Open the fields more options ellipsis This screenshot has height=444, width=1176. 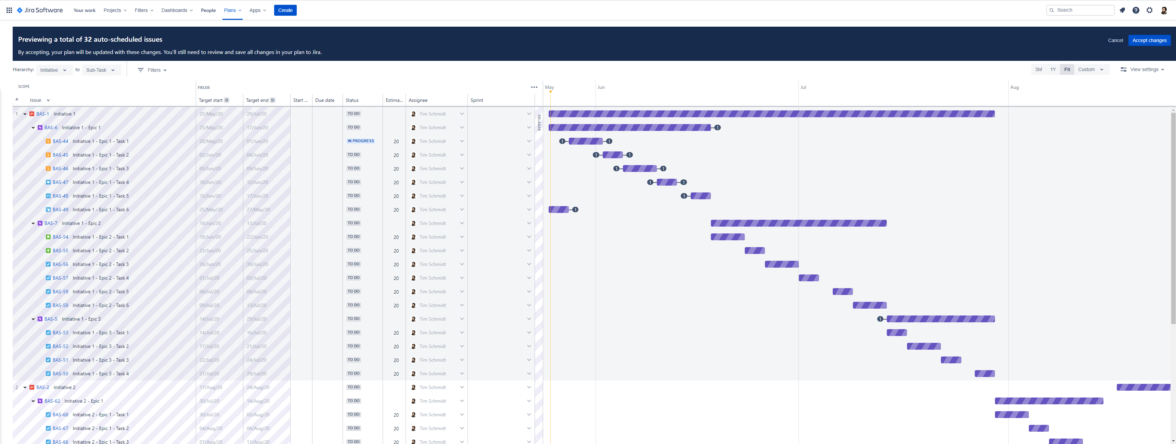point(534,87)
